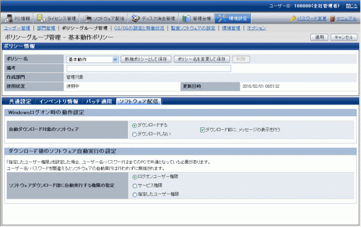Open 監査ソフトウェアの設定 link
The height and width of the screenshot is (227, 361).
coord(193,28)
